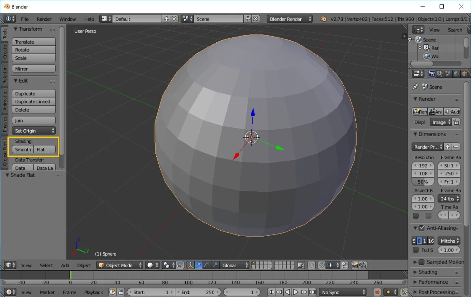Image resolution: width=471 pixels, height=297 pixels.
Task: Enable the Sampled Motion Blur checkbox
Action: (422, 262)
